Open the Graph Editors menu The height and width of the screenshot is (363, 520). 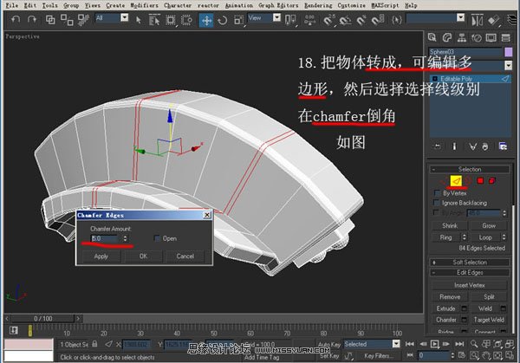point(278,5)
